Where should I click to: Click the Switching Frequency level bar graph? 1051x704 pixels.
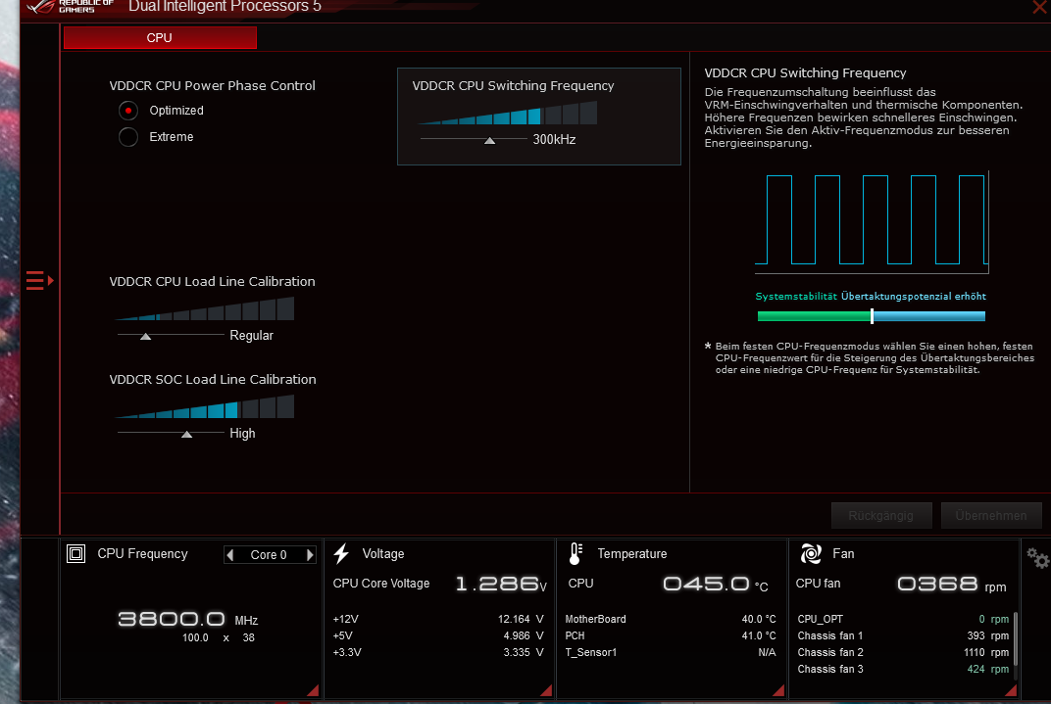(508, 114)
